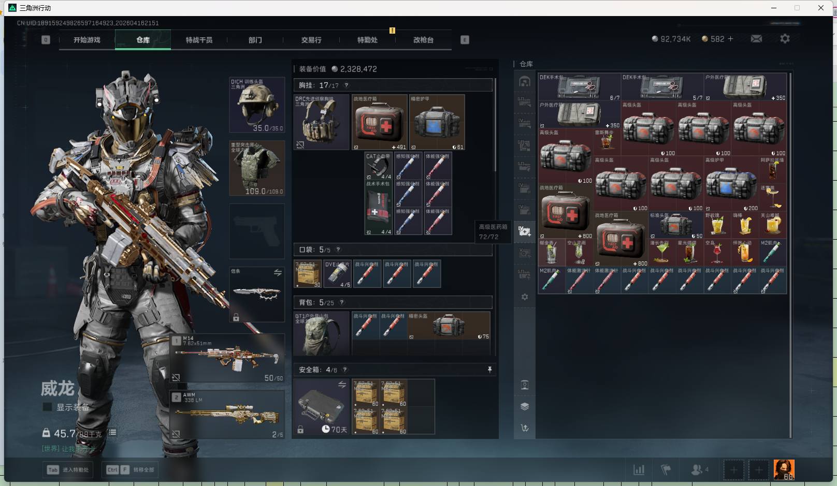Click the 仓库 stash vertical scrollbar
This screenshot has height=486, width=837.
[x=790, y=255]
